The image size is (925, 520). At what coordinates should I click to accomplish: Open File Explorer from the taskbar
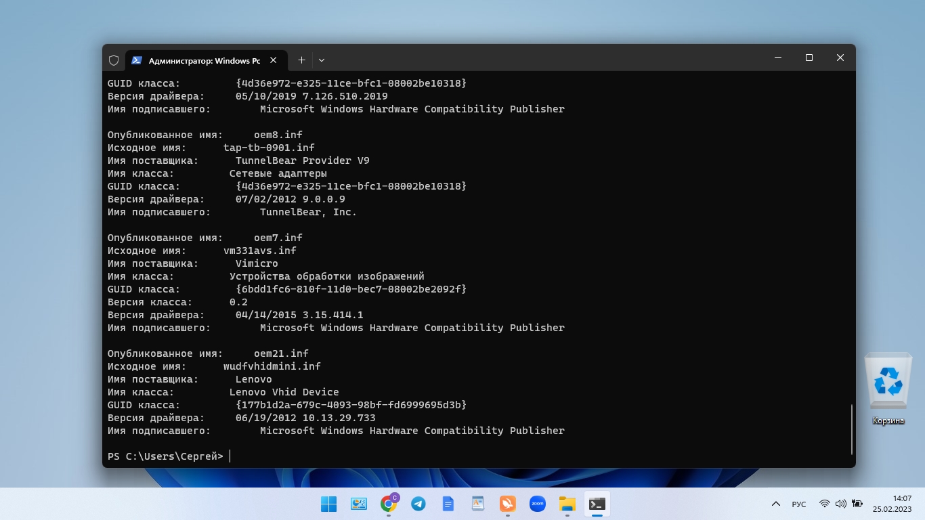pos(567,504)
